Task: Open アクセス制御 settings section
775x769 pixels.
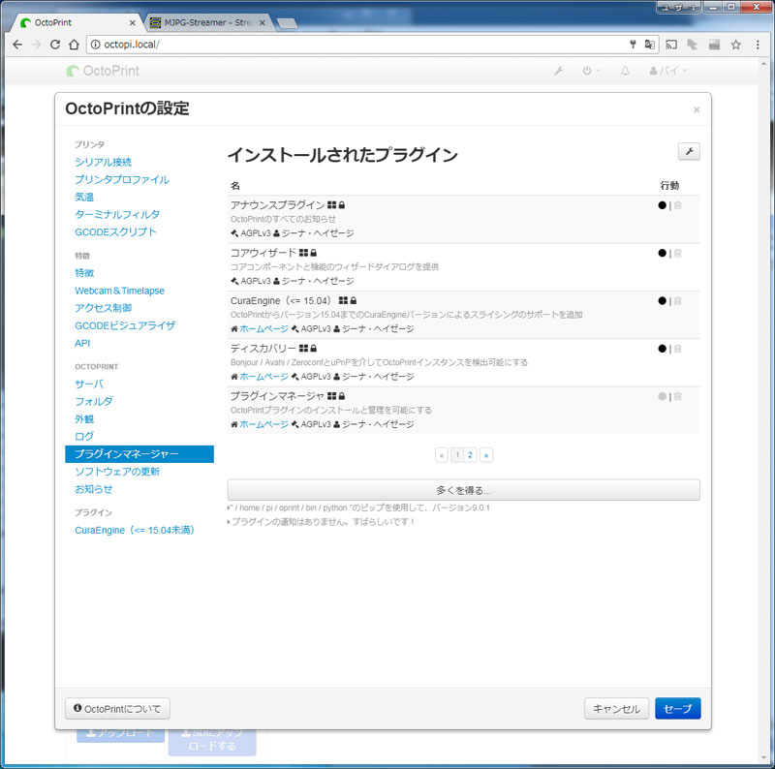Action: click(104, 308)
